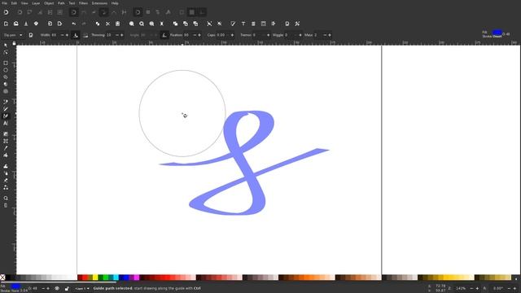This screenshot has width=521, height=293.
Task: Open the layer selector dropdown in status bar
Action: point(82,288)
